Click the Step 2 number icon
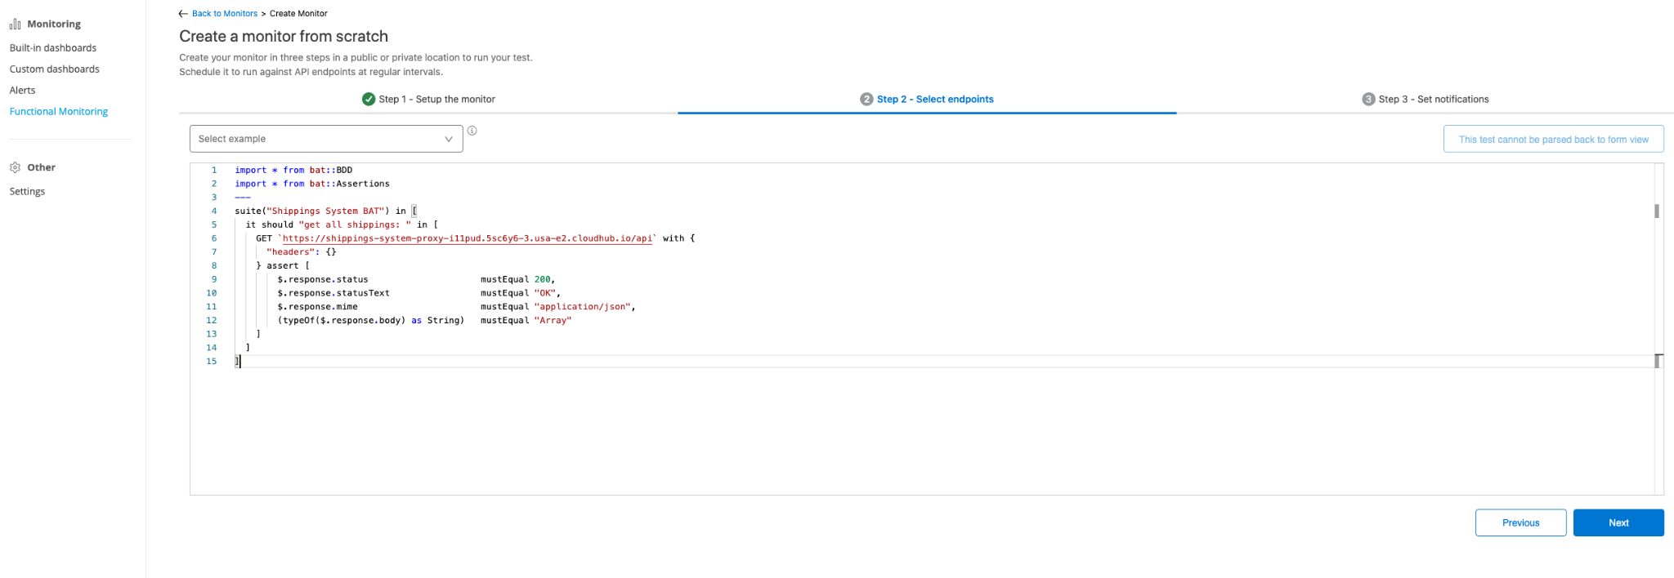The image size is (1674, 578). (866, 99)
